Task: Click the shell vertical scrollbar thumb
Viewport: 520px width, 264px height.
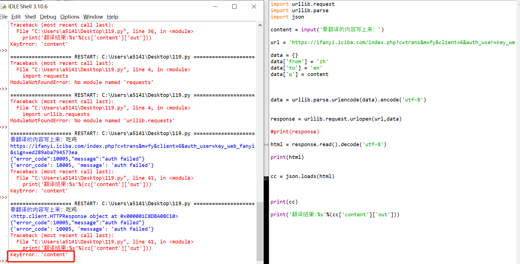Action: (260, 231)
